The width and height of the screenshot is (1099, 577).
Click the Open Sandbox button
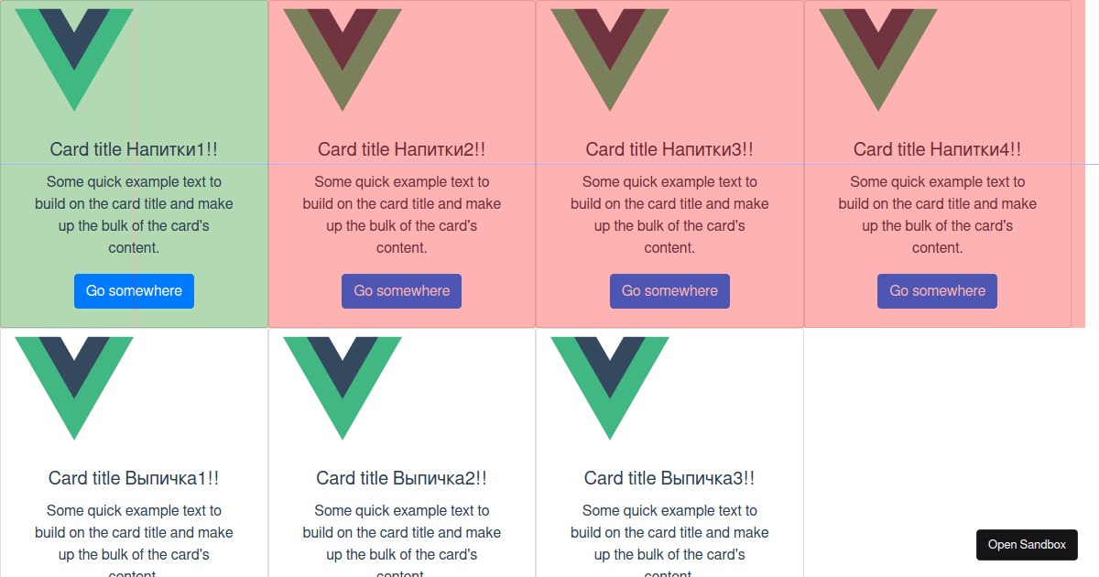1027,544
